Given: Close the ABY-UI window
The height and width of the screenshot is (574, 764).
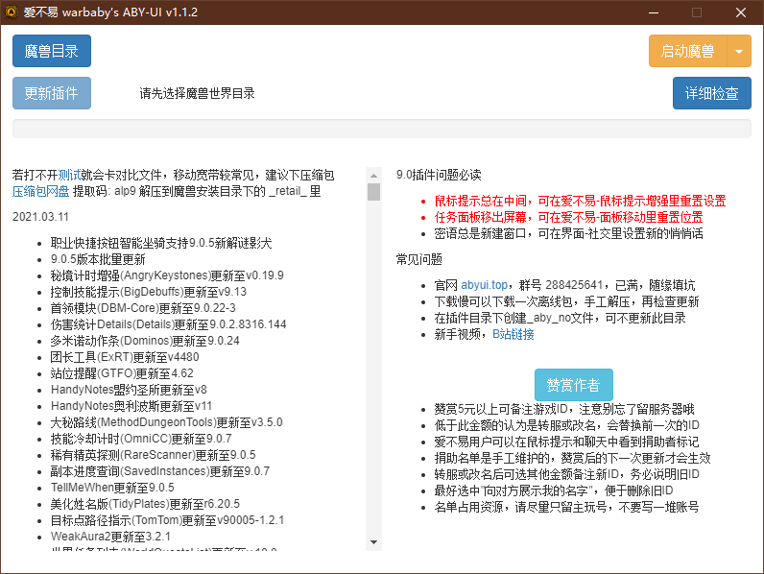Looking at the screenshot, I should click(x=741, y=12).
